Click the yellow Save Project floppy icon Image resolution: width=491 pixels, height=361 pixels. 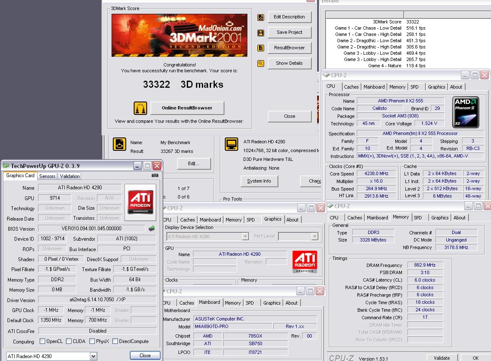(x=261, y=33)
